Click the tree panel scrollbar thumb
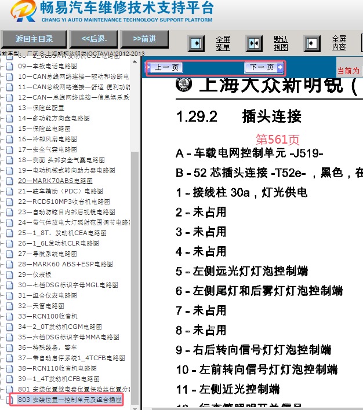This screenshot has height=410, width=363. [x=135, y=278]
